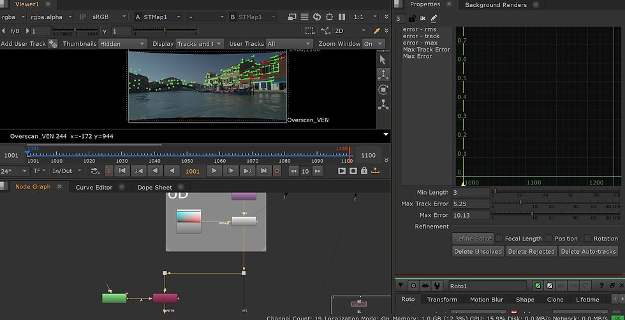Select the bottom node-points tool in viewer toolbar

383,104
